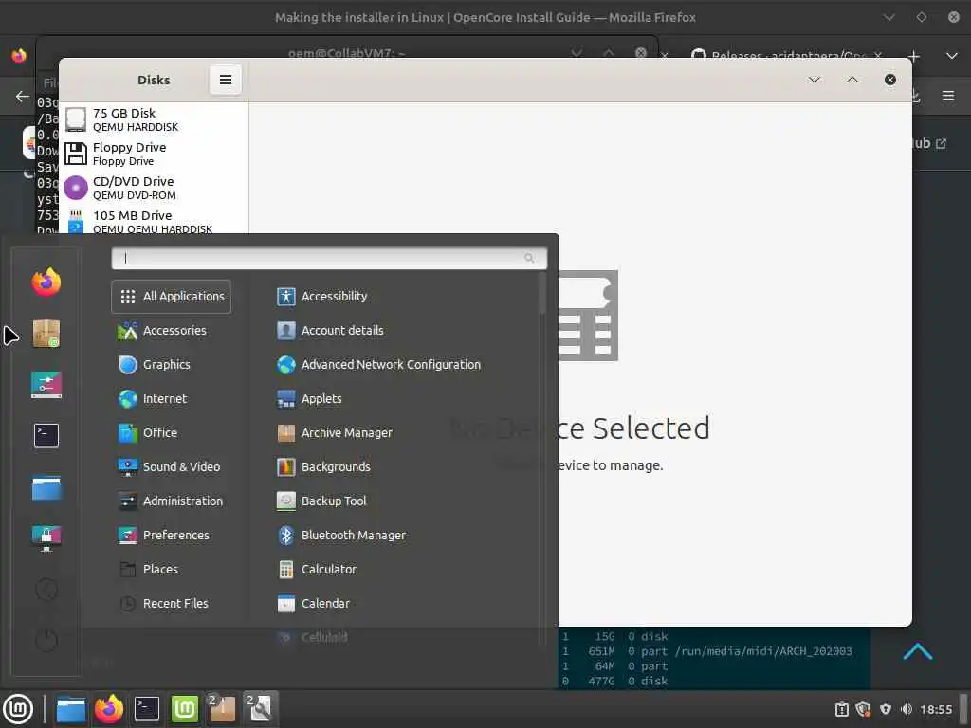The image size is (971, 728).
Task: Click the Logout icon above the power button
Action: tap(46, 589)
